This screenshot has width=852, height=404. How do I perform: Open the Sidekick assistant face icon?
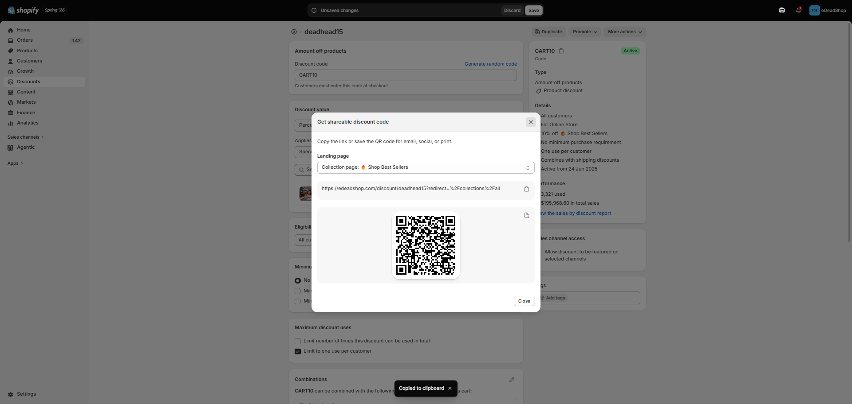point(782,10)
